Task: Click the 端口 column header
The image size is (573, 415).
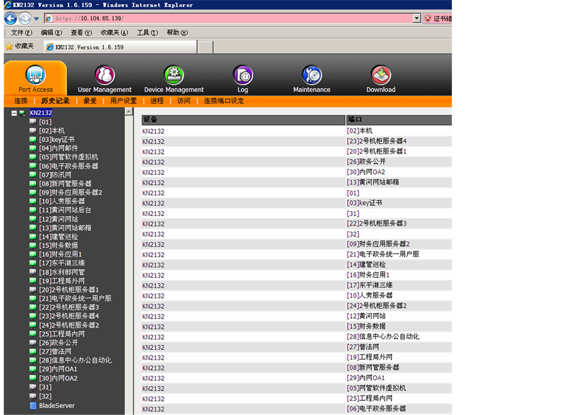Action: coord(354,119)
